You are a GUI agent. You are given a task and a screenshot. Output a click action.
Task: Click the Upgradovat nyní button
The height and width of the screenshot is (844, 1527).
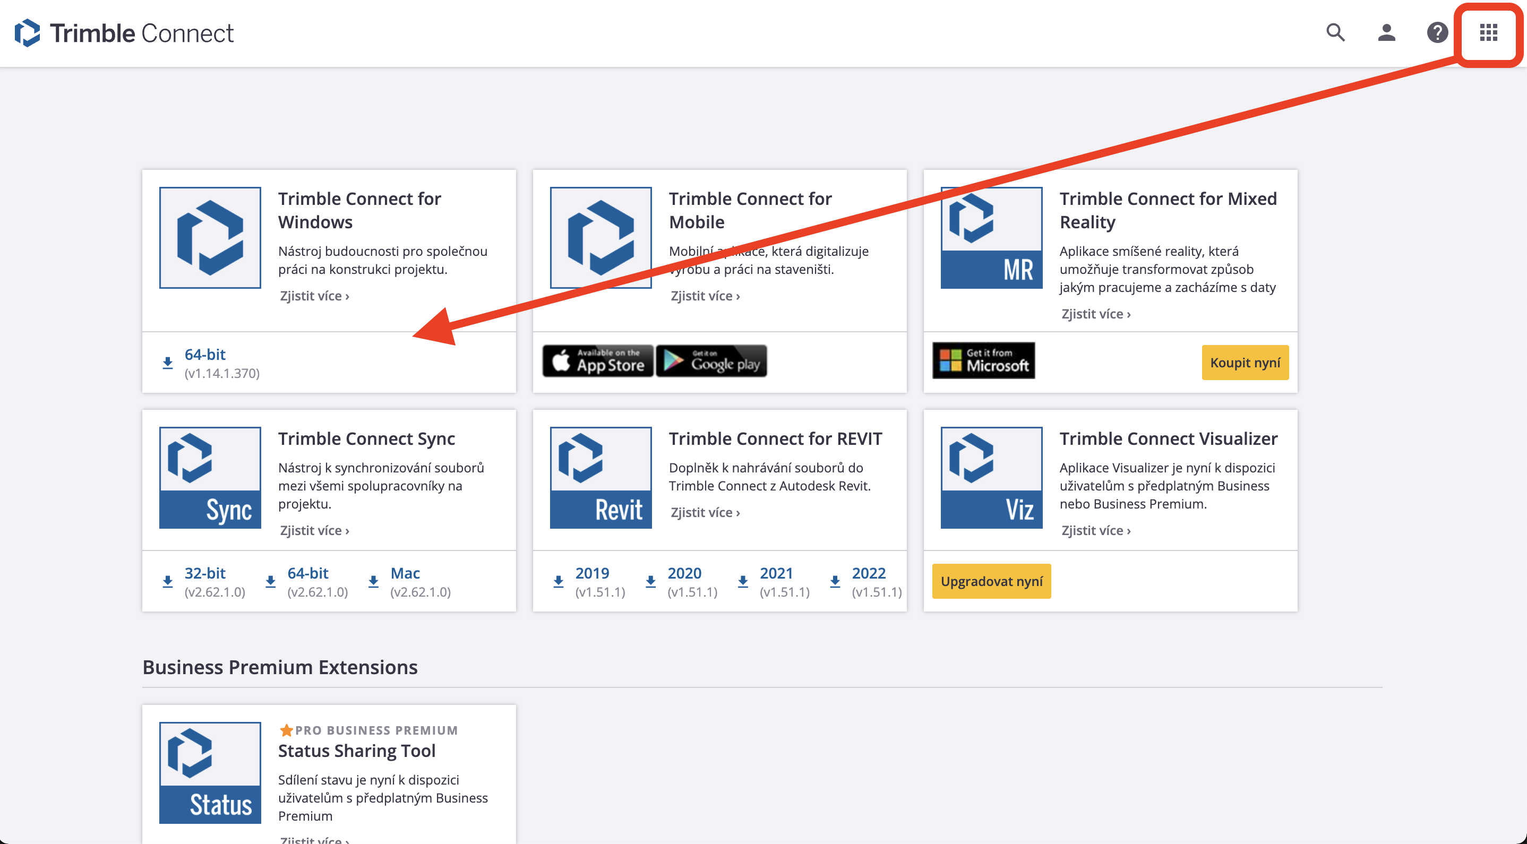point(991,581)
